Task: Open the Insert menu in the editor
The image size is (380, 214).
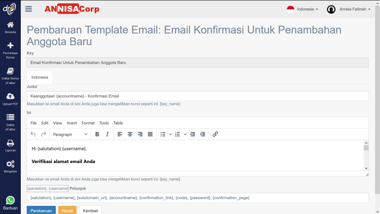Action: coord(72,123)
